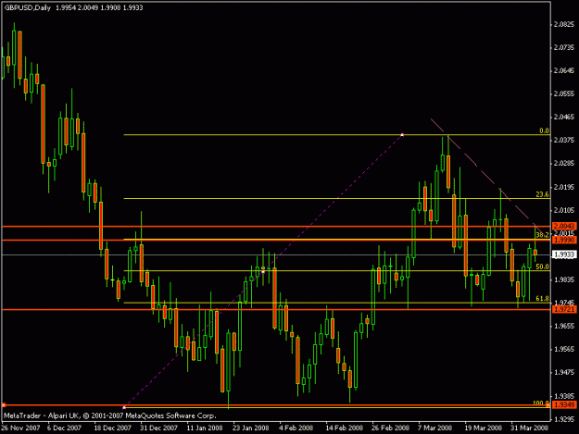Click the 2.0735 price scale label

click(564, 47)
